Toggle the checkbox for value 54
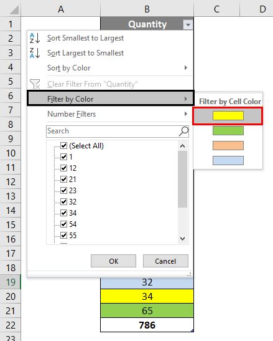Viewport: 273px width, 341px height. 64,224
